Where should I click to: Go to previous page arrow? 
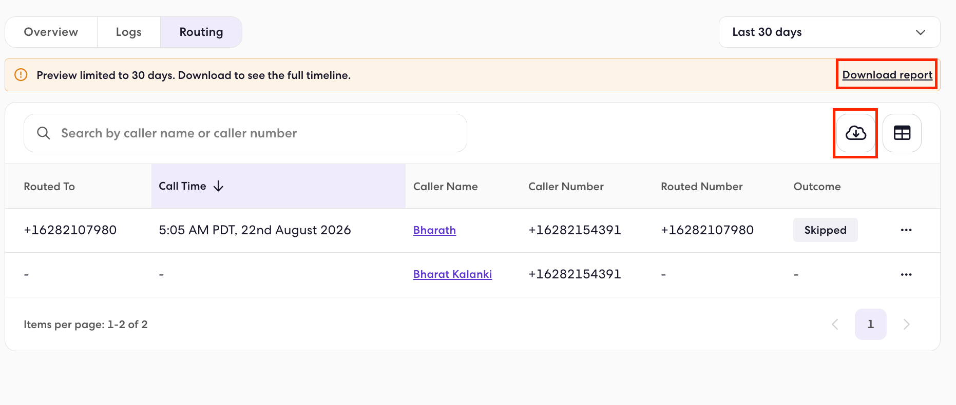[x=835, y=324]
